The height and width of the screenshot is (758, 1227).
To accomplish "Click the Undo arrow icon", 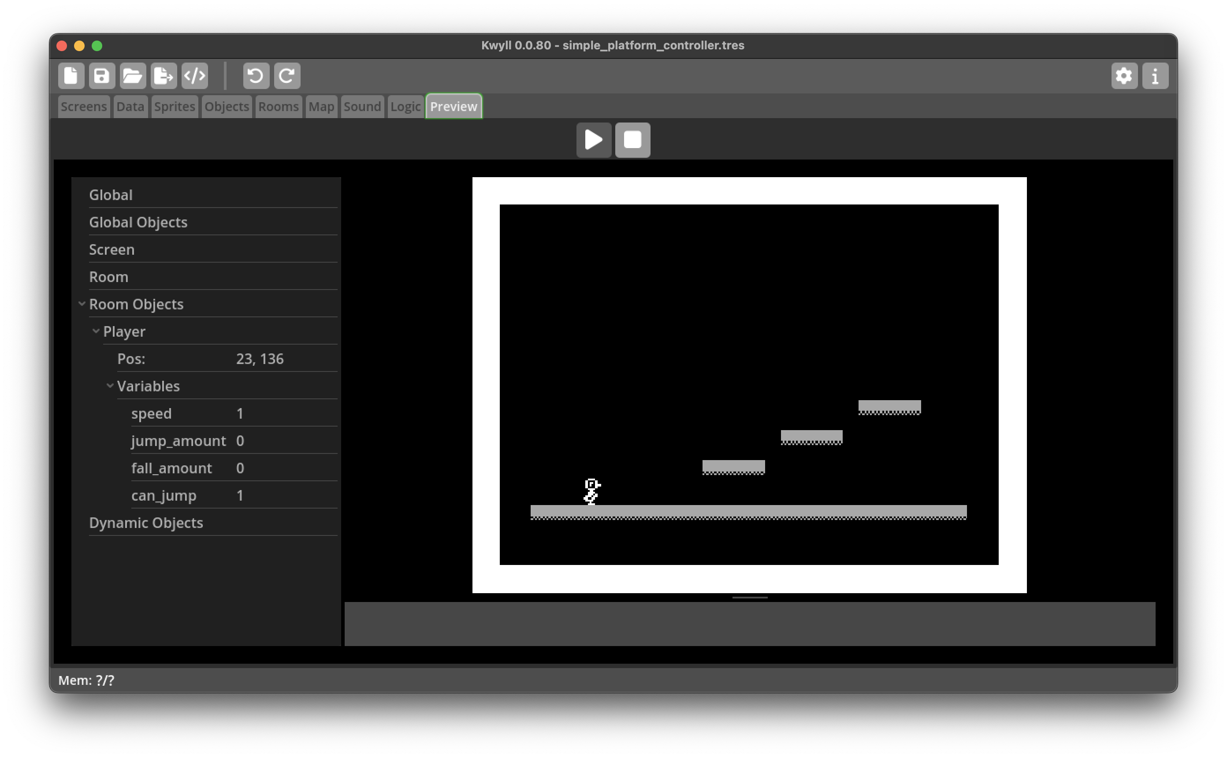I will coord(256,76).
